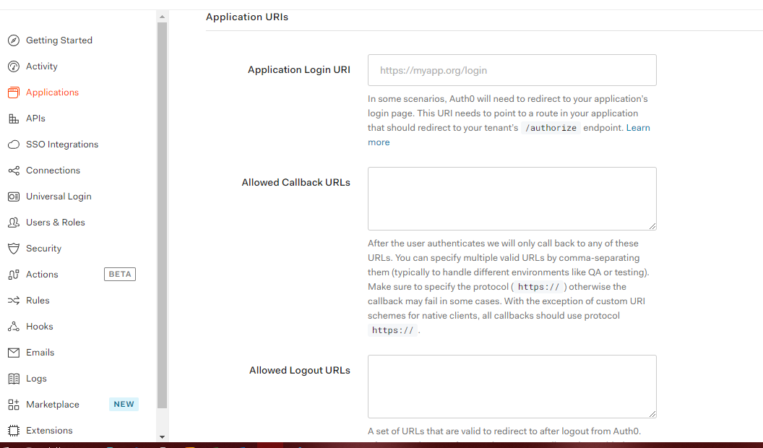Click the Allowed Callback URLs label
This screenshot has width=763, height=448.
coord(296,182)
